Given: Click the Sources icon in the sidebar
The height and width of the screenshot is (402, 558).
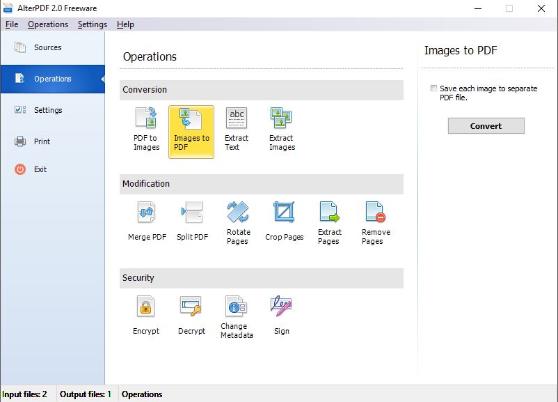Looking at the screenshot, I should pyautogui.click(x=20, y=47).
